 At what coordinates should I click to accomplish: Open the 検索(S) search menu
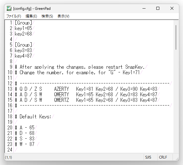(47, 16)
